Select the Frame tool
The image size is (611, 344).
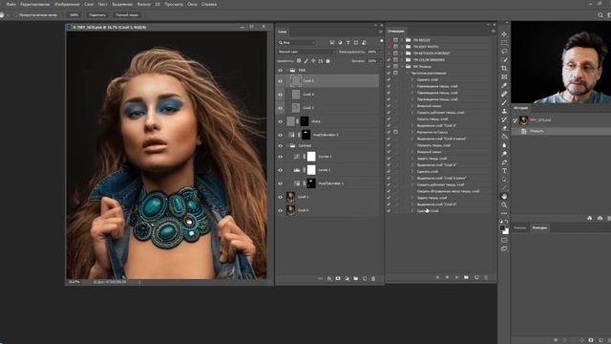[504, 76]
